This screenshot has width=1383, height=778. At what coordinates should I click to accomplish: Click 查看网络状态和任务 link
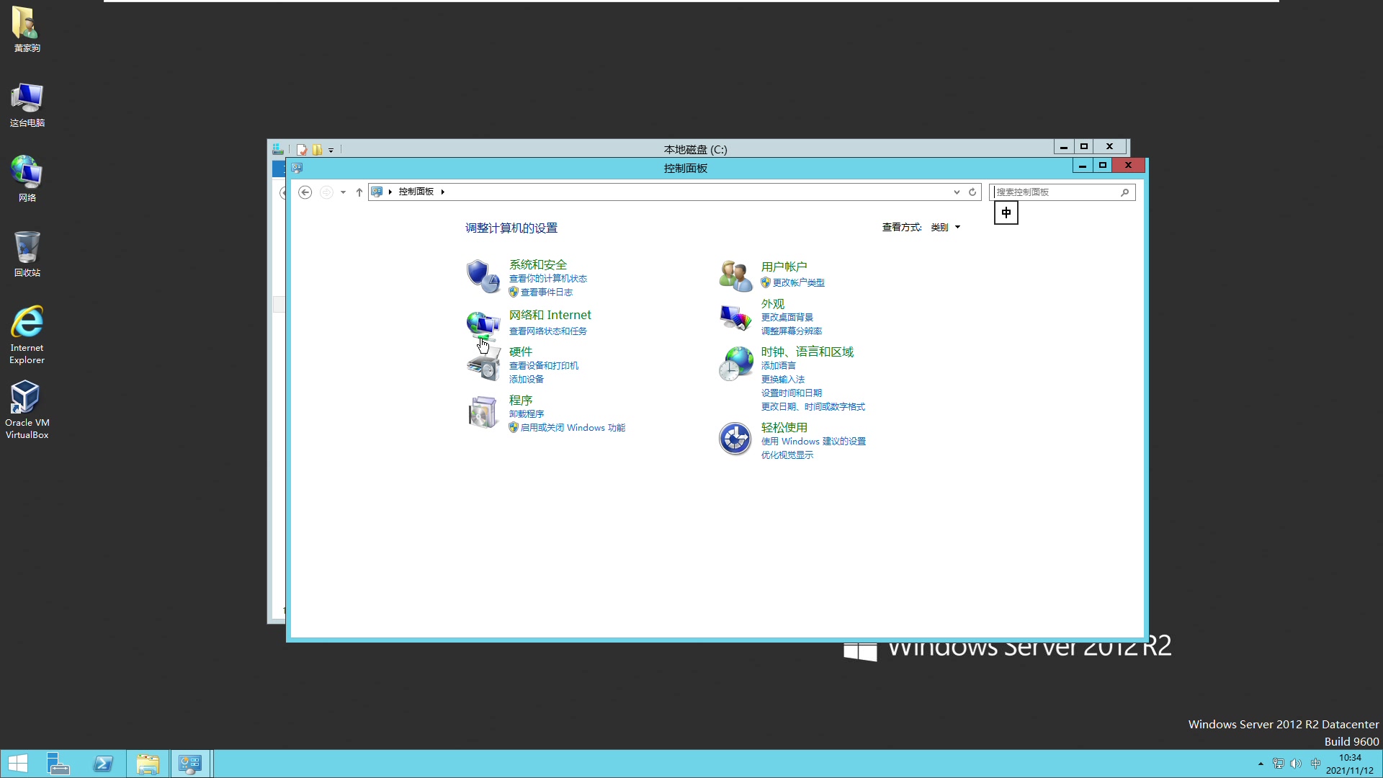pyautogui.click(x=547, y=331)
